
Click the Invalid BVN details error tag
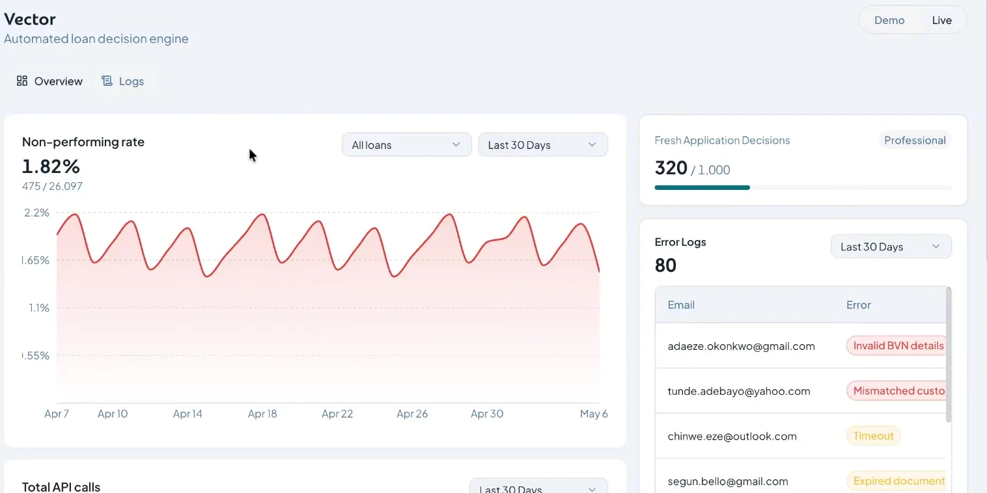(x=897, y=346)
